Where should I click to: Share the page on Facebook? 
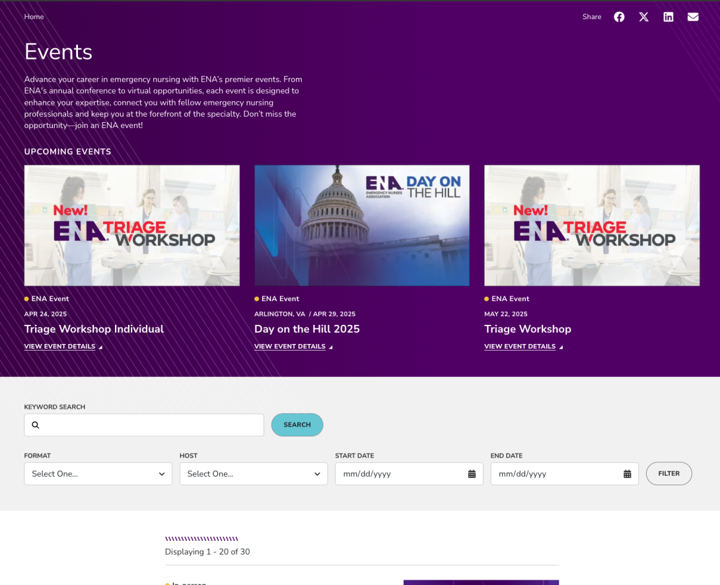(619, 17)
